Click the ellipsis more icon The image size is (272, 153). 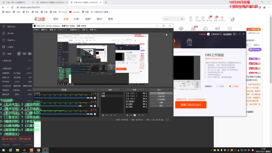[230, 29]
